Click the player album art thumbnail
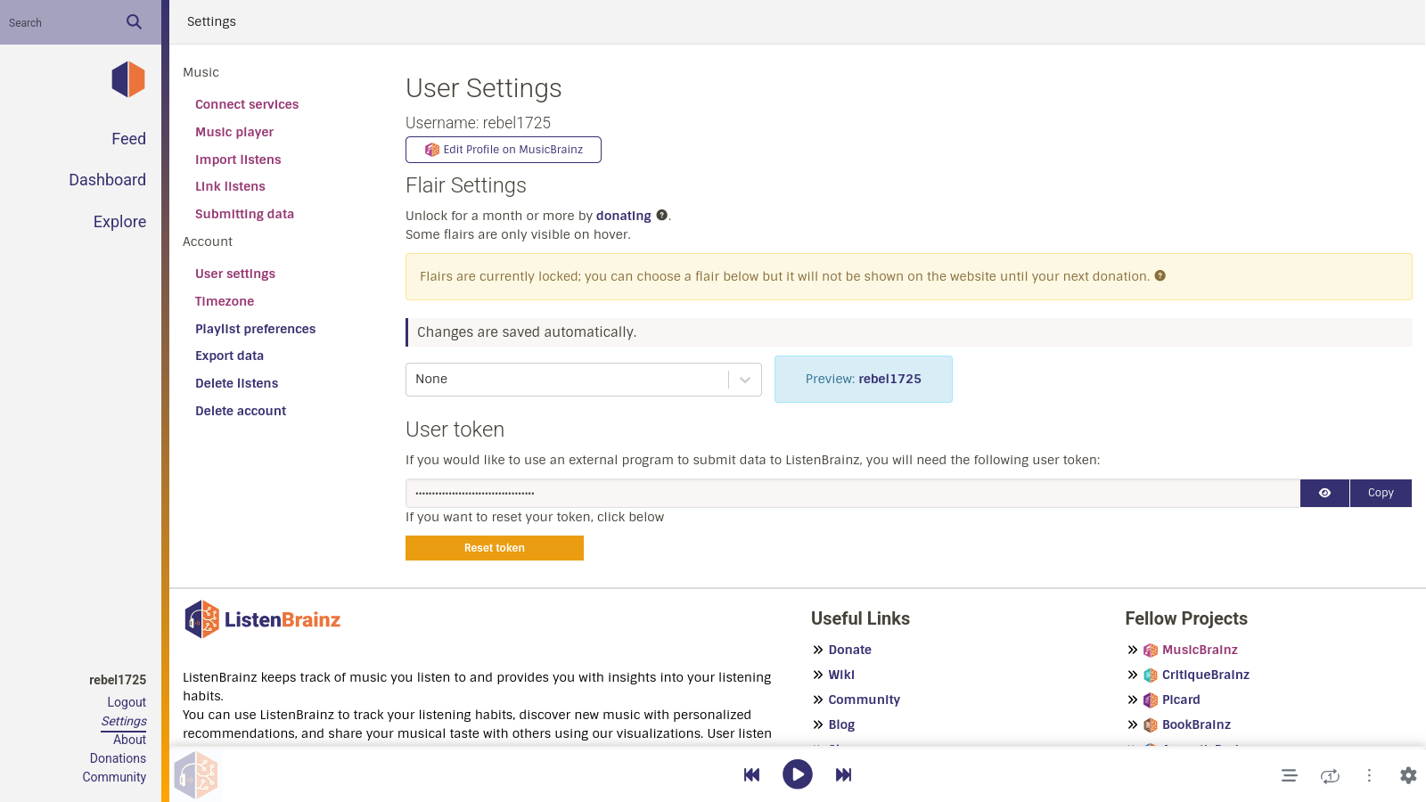This screenshot has width=1426, height=802. pyautogui.click(x=196, y=774)
